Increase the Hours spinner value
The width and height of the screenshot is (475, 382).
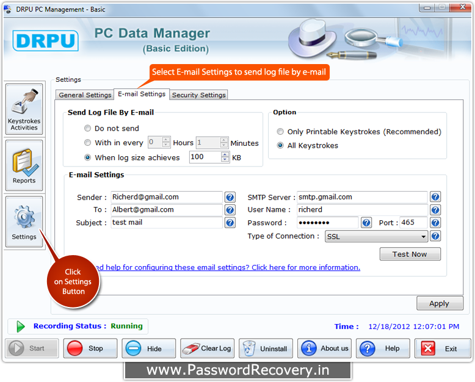[165, 140]
